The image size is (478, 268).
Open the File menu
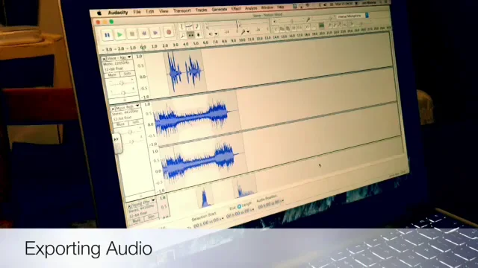point(137,12)
